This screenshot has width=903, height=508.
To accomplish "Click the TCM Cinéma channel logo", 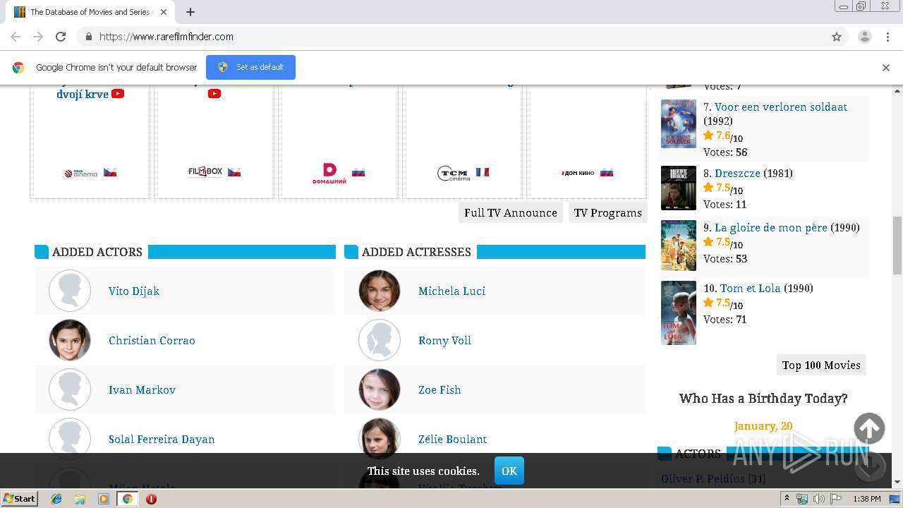I will click(454, 174).
